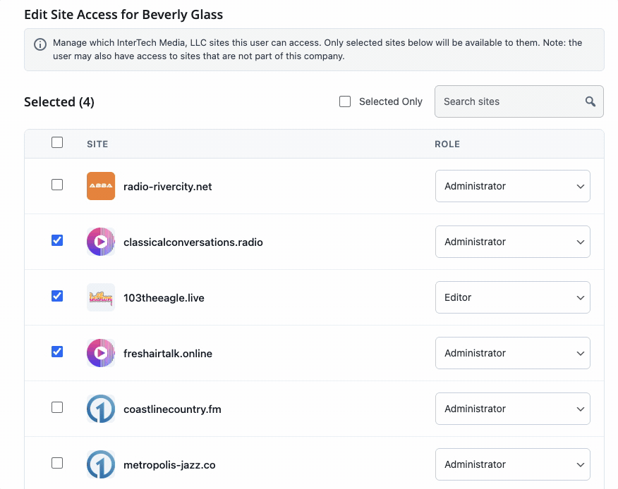Click the metropolis-jazz.co site logo
Viewport: 618px width, 489px height.
[101, 464]
